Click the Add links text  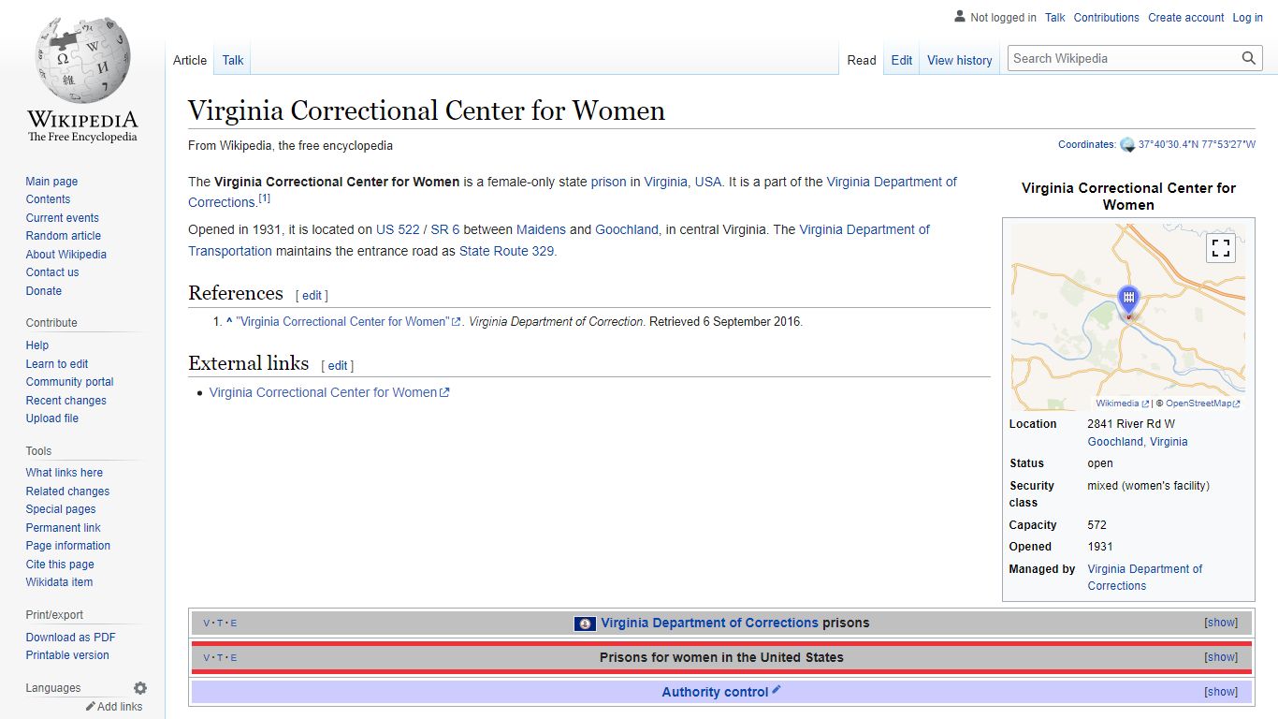[120, 707]
